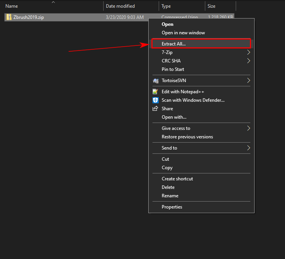Click the Windows Defender shield icon
The height and width of the screenshot is (259, 285).
tap(156, 100)
